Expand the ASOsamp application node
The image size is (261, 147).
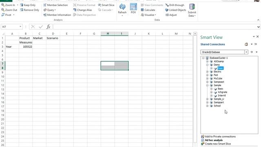(x=207, y=61)
